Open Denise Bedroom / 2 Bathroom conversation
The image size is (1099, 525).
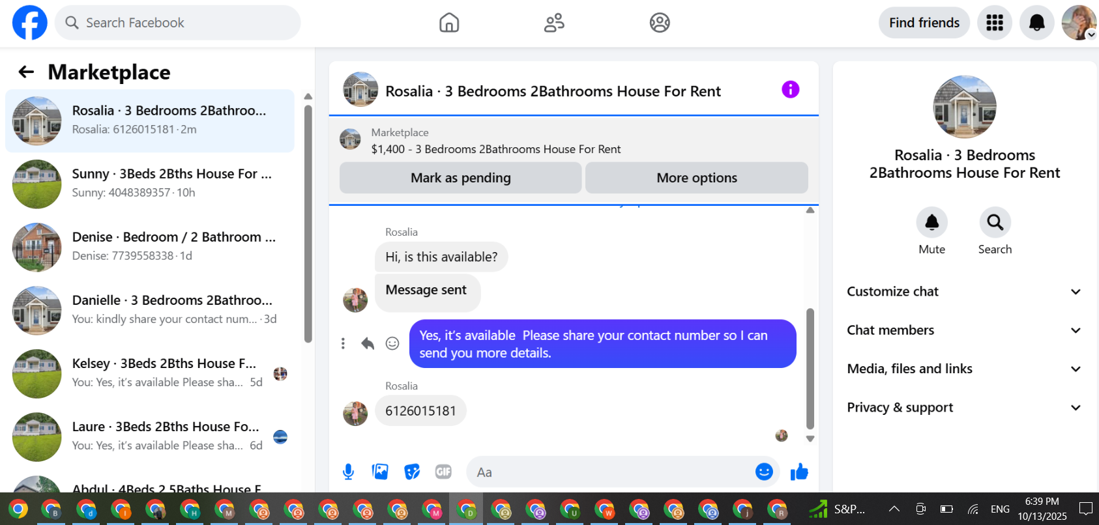pyautogui.click(x=150, y=248)
